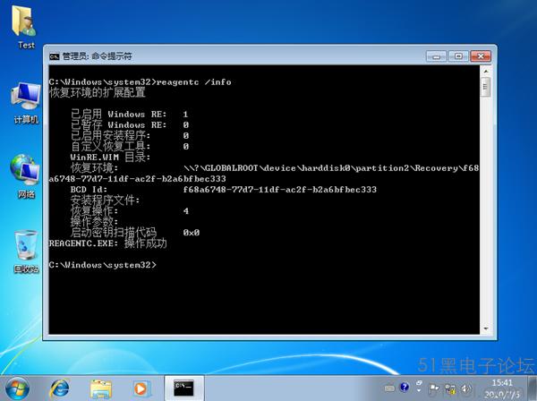
Task: Click the volume speaker tray icon
Action: click(465, 388)
